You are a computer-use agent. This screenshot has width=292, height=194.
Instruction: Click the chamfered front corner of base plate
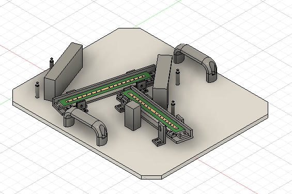[x=151, y=177]
